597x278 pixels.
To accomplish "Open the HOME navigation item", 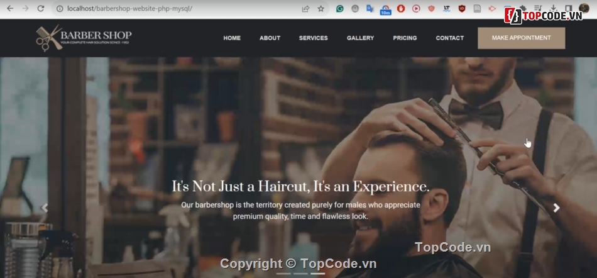I will click(x=232, y=38).
